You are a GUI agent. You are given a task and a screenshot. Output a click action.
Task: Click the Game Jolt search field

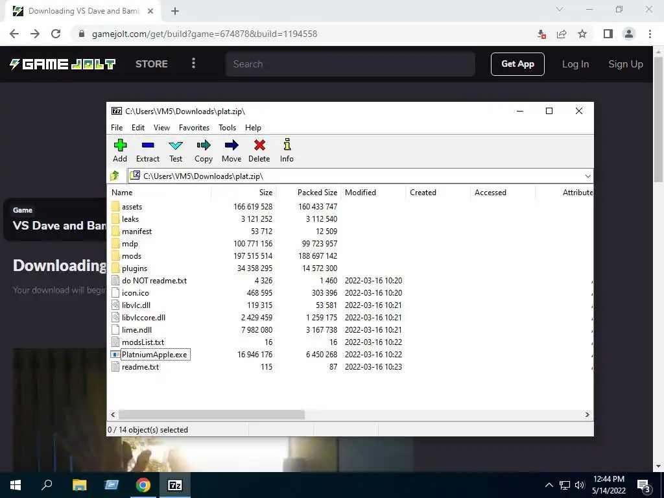[x=350, y=64]
